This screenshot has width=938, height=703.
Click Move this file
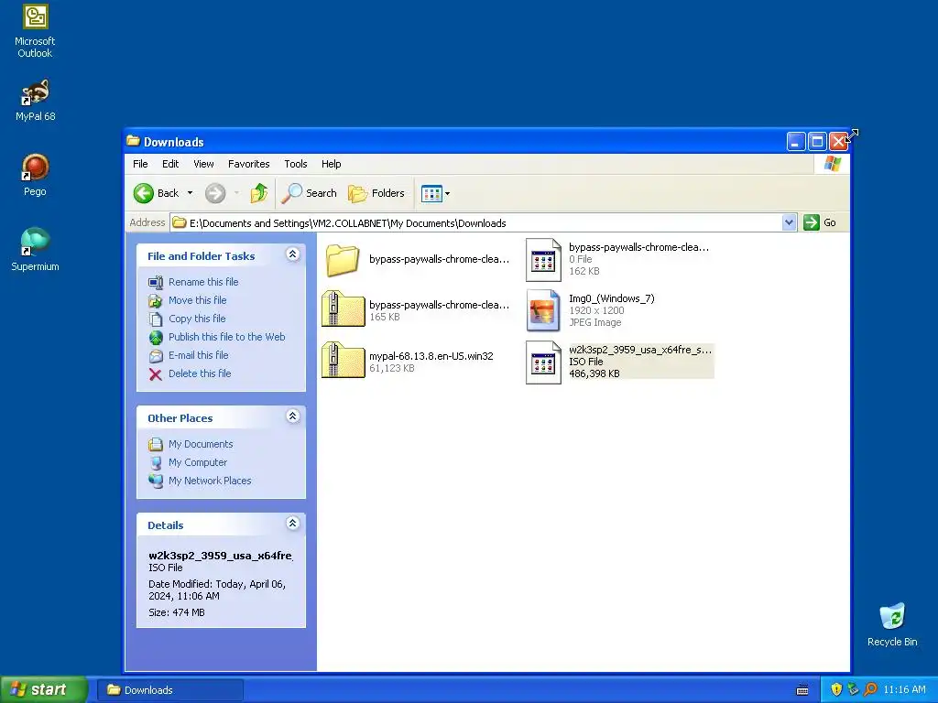(198, 300)
